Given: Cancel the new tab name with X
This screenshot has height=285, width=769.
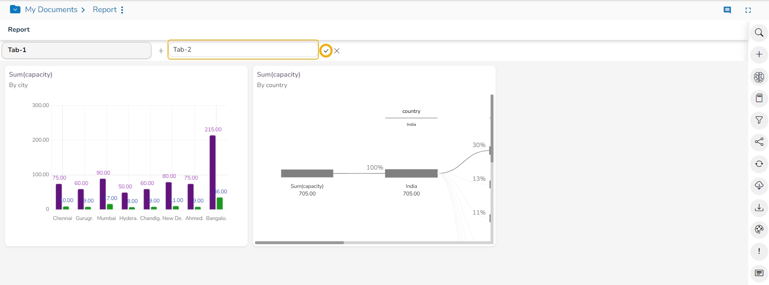Looking at the screenshot, I should 337,51.
